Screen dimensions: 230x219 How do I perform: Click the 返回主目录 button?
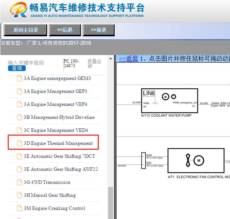(x=25, y=30)
